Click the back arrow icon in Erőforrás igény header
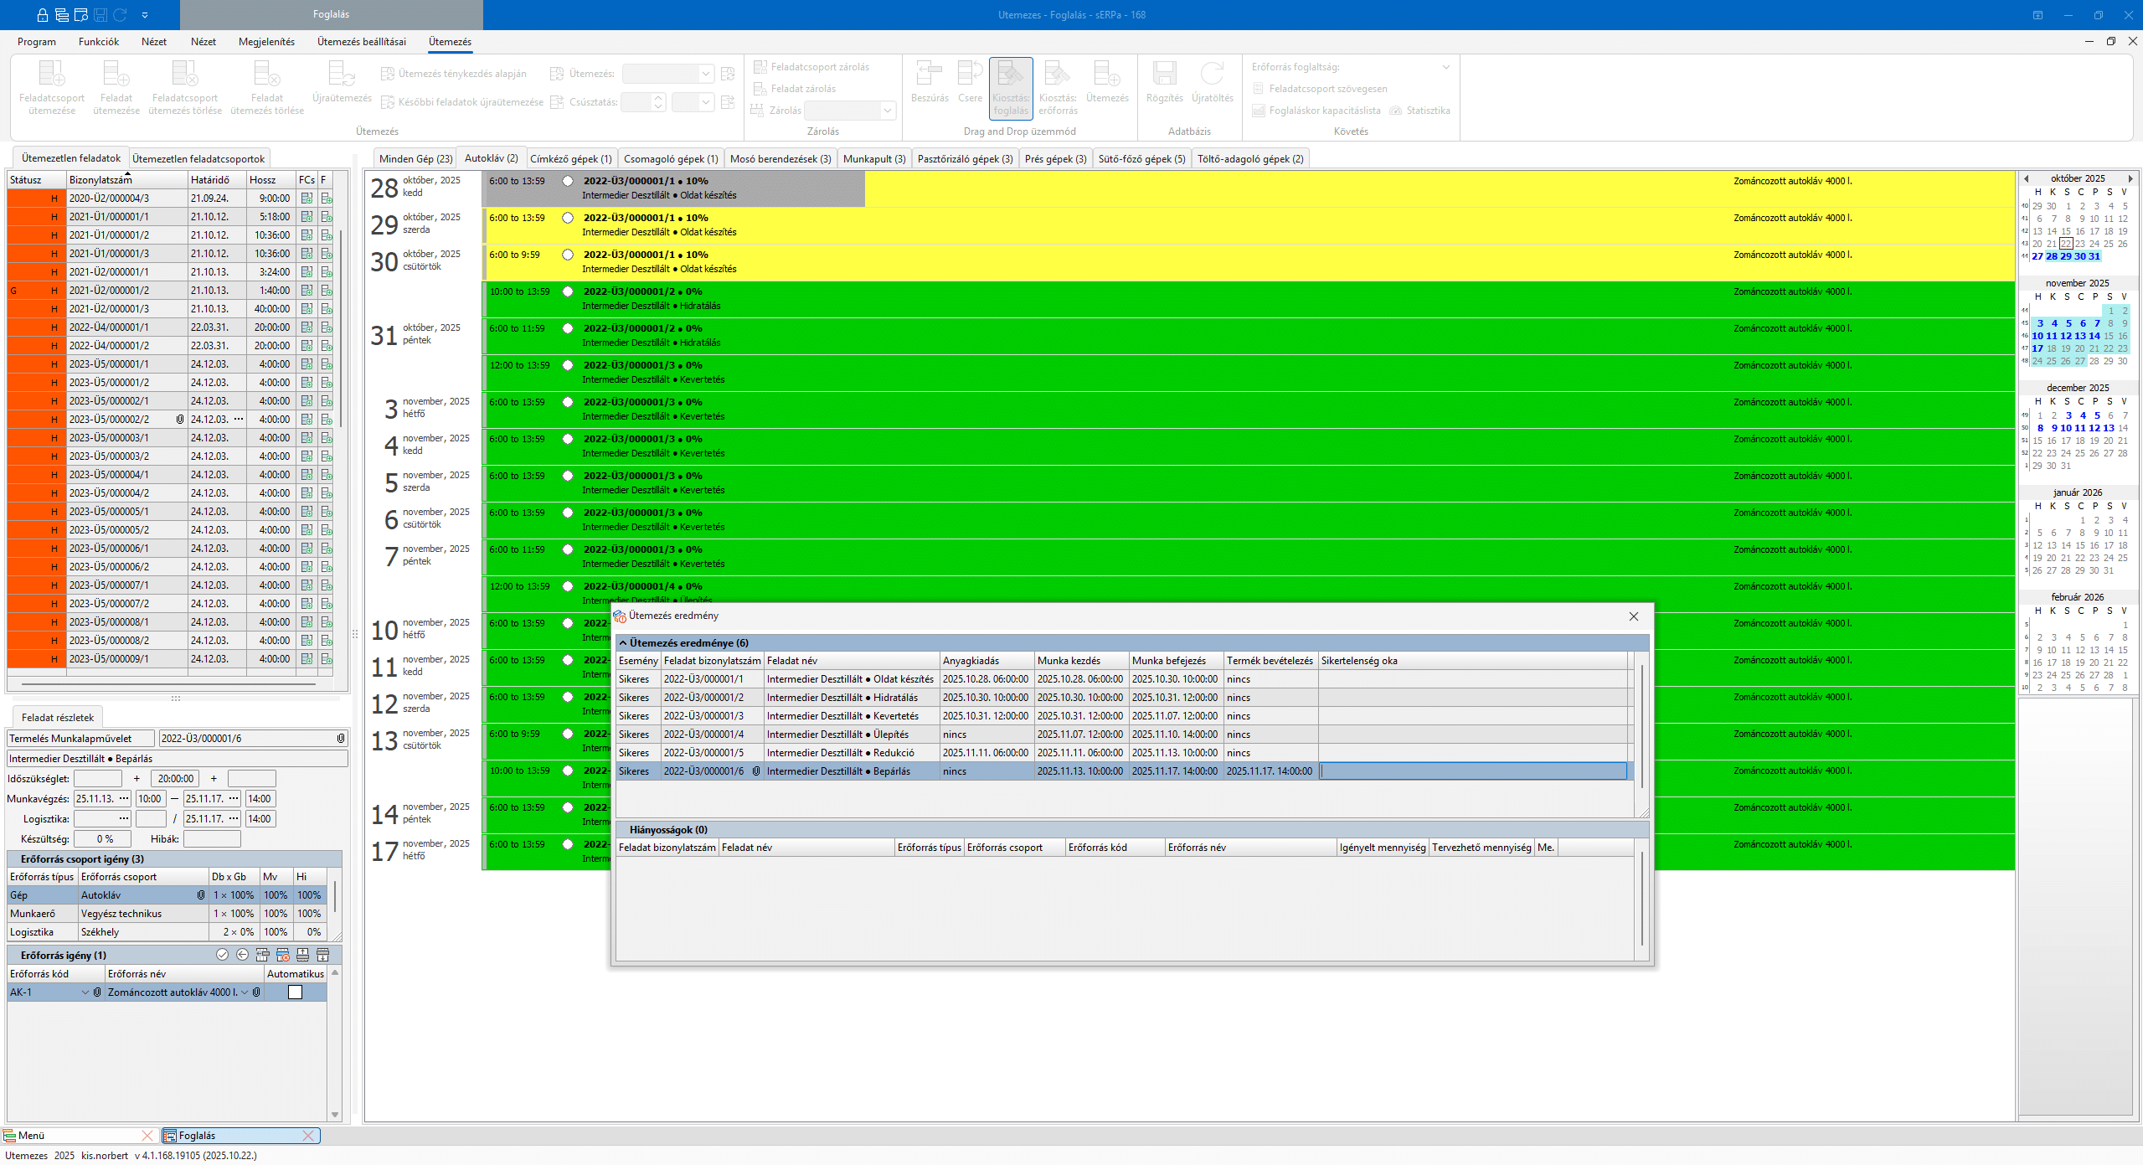The width and height of the screenshot is (2143, 1165). click(242, 955)
